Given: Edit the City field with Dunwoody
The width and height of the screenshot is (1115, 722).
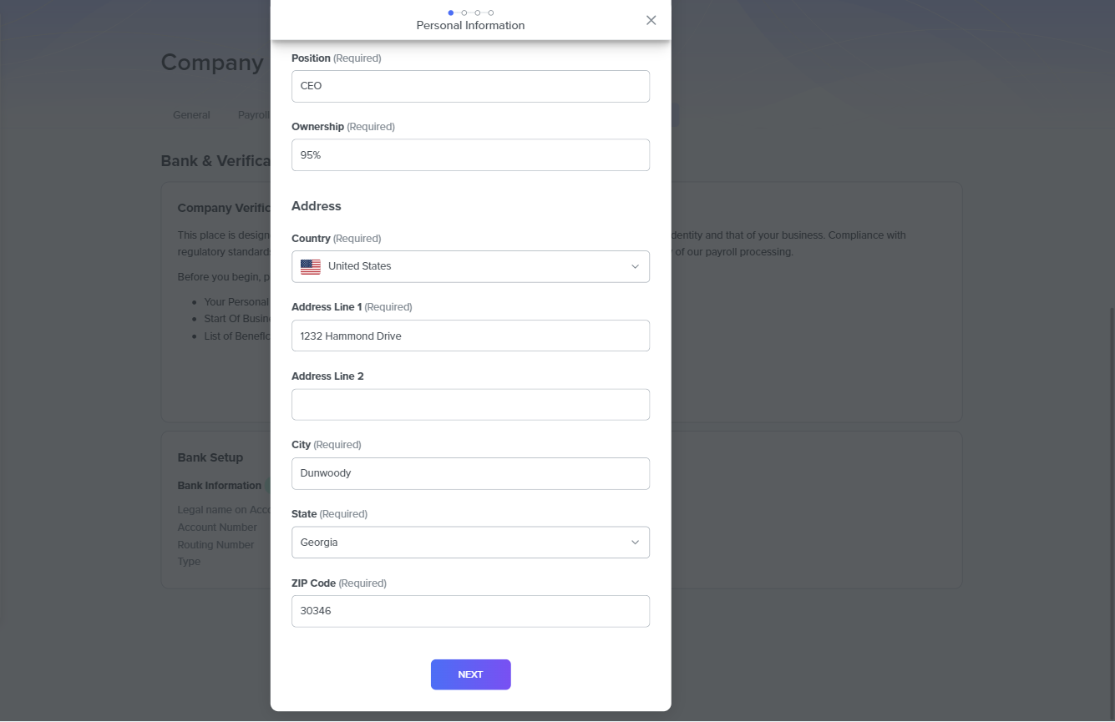Looking at the screenshot, I should pos(470,473).
